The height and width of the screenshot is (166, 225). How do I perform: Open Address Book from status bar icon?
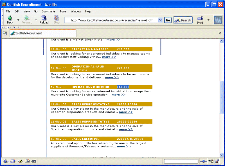pyautogui.click(x=27, y=161)
